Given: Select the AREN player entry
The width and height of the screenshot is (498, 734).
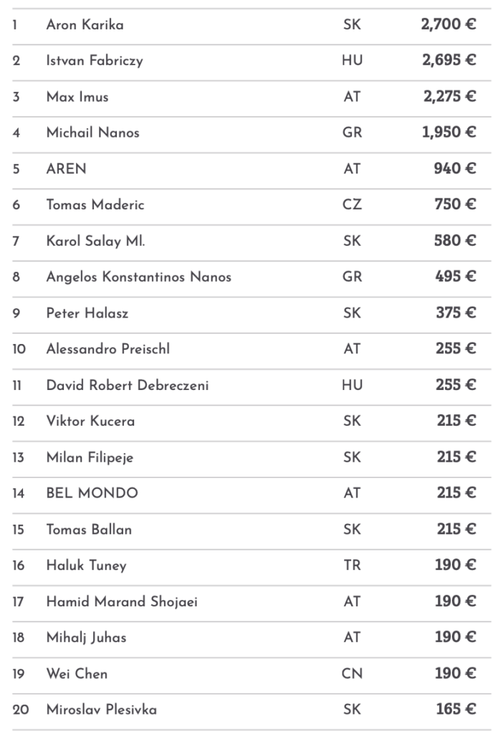Looking at the screenshot, I should 66,169.
